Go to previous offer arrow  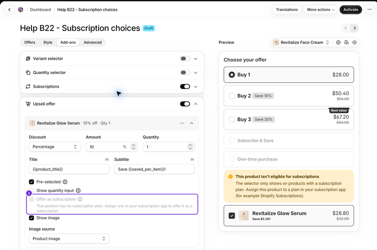[346, 28]
